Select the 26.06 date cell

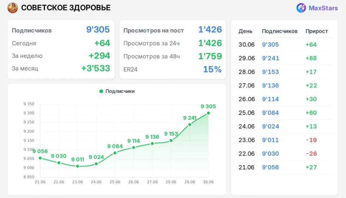pyautogui.click(x=246, y=99)
